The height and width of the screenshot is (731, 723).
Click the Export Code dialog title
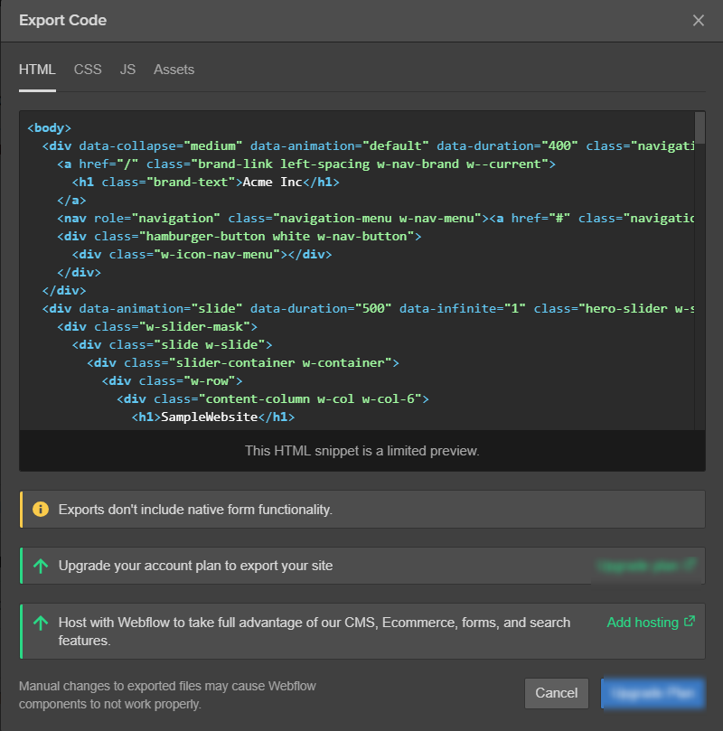tap(62, 20)
